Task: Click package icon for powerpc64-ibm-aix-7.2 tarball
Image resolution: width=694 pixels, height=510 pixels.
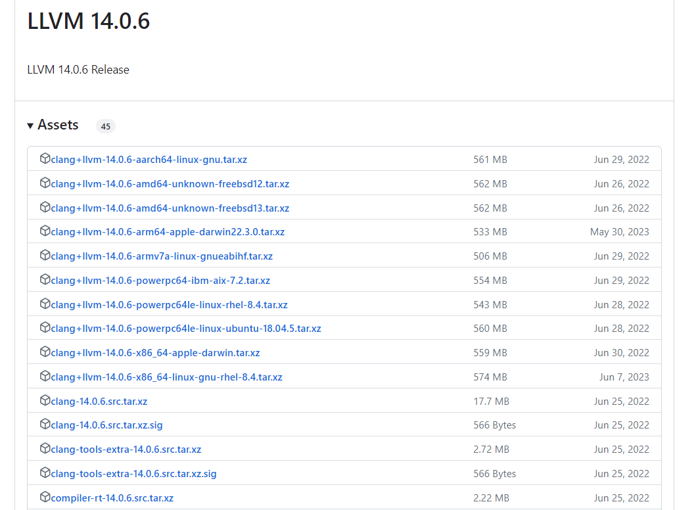Action: click(x=45, y=279)
